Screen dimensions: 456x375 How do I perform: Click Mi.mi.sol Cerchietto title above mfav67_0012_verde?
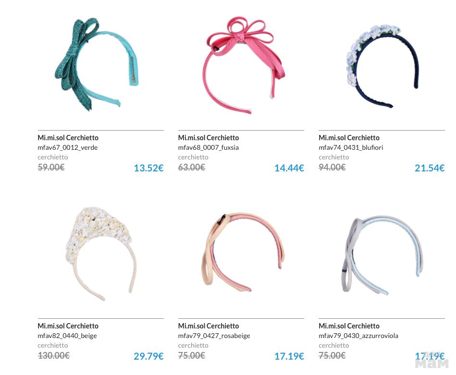[68, 138]
